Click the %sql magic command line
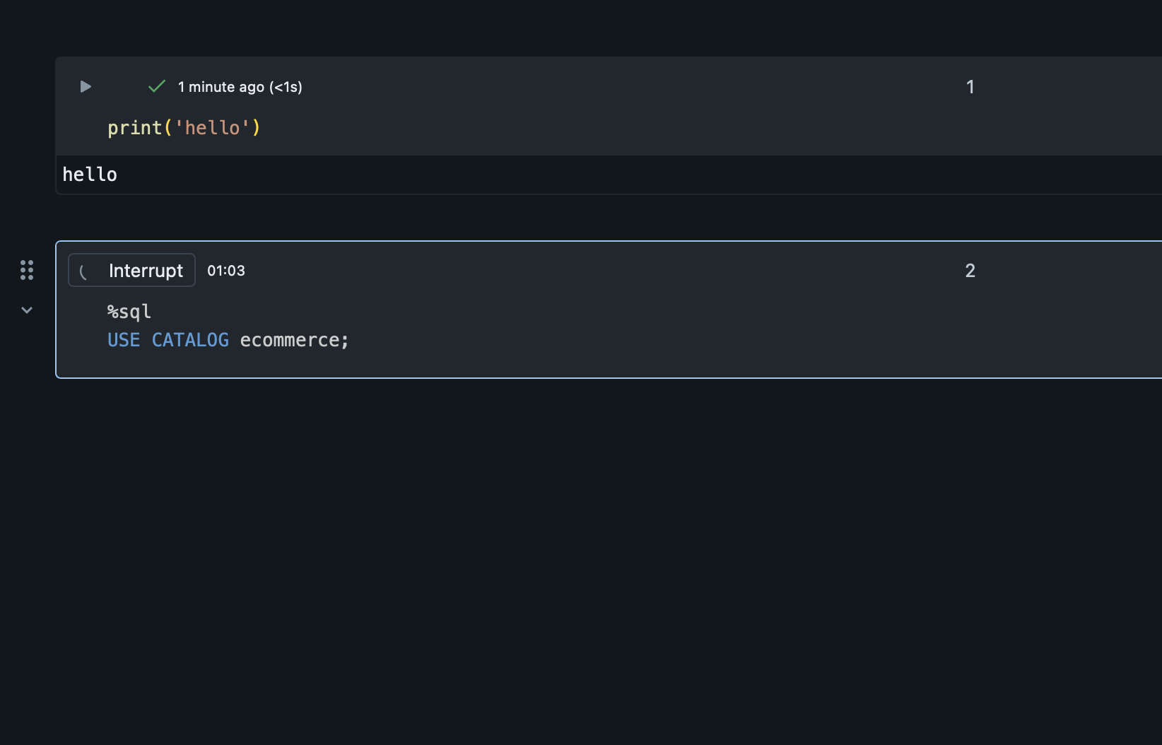 [x=129, y=312]
